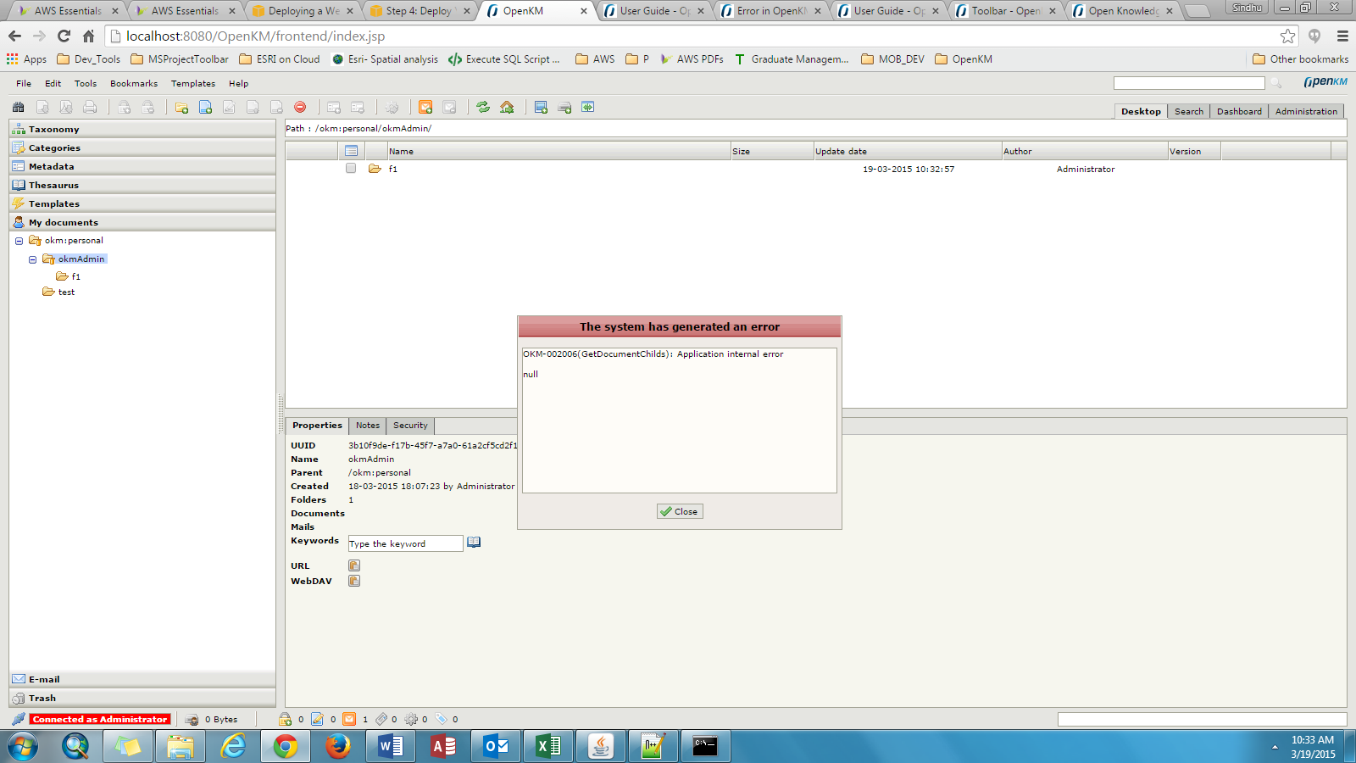The width and height of the screenshot is (1356, 763).
Task: Collapse the okm:personal tree node
Action: pyautogui.click(x=19, y=241)
